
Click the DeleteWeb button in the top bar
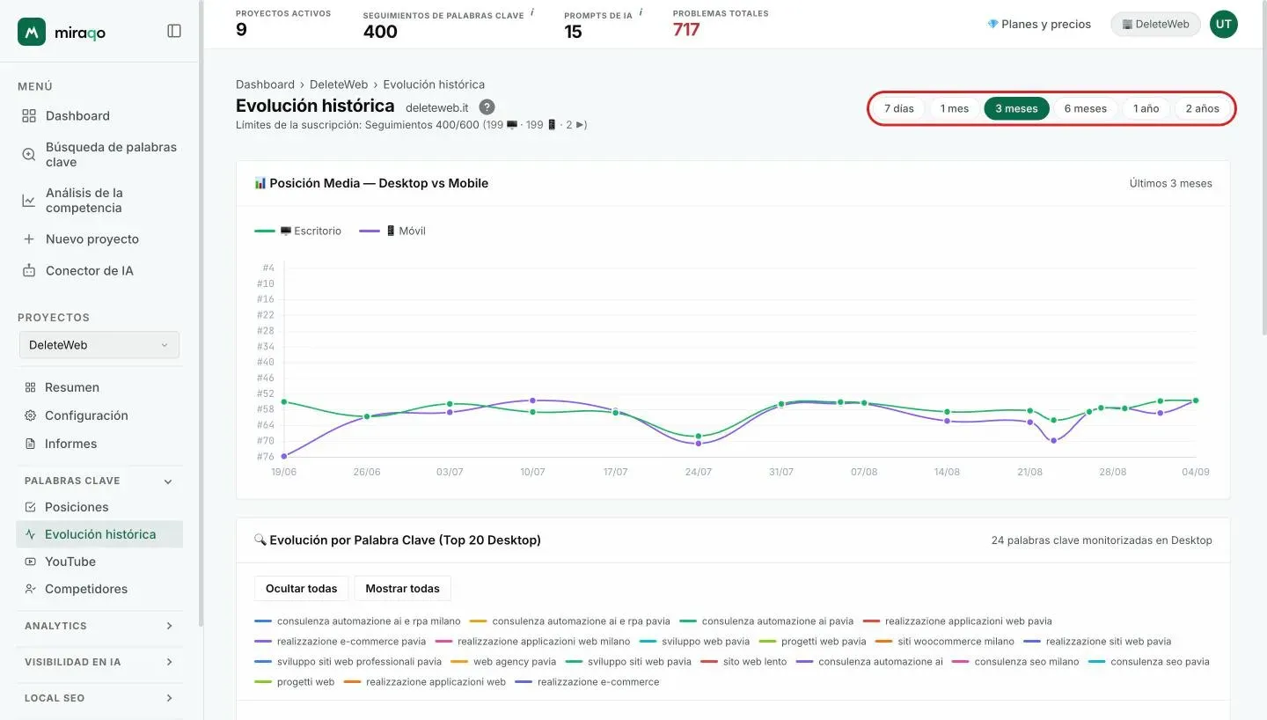click(x=1155, y=25)
